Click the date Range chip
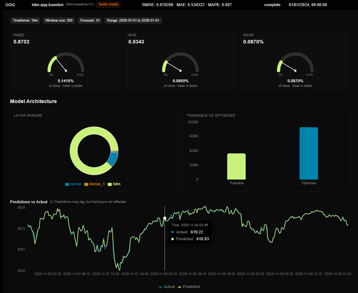This screenshot has height=293, width=358. (x=133, y=20)
